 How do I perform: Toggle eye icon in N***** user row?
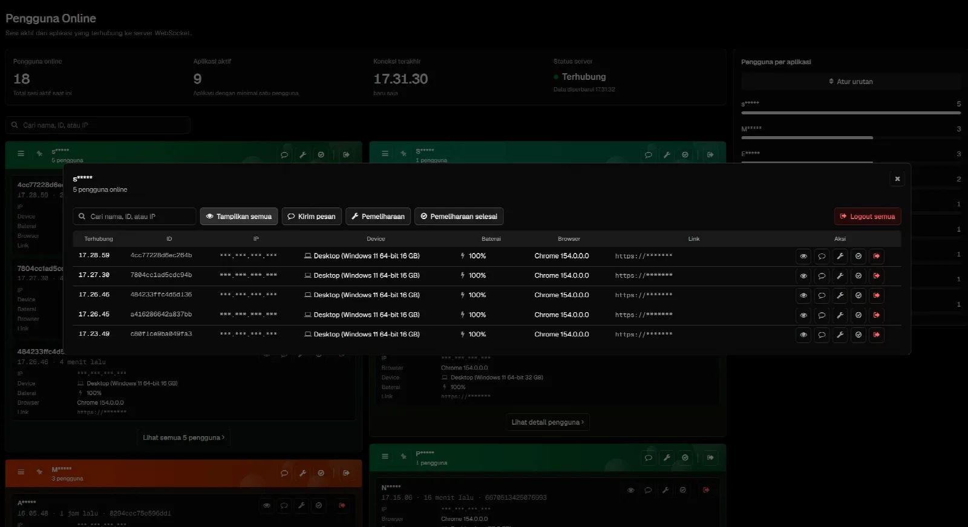(x=631, y=490)
